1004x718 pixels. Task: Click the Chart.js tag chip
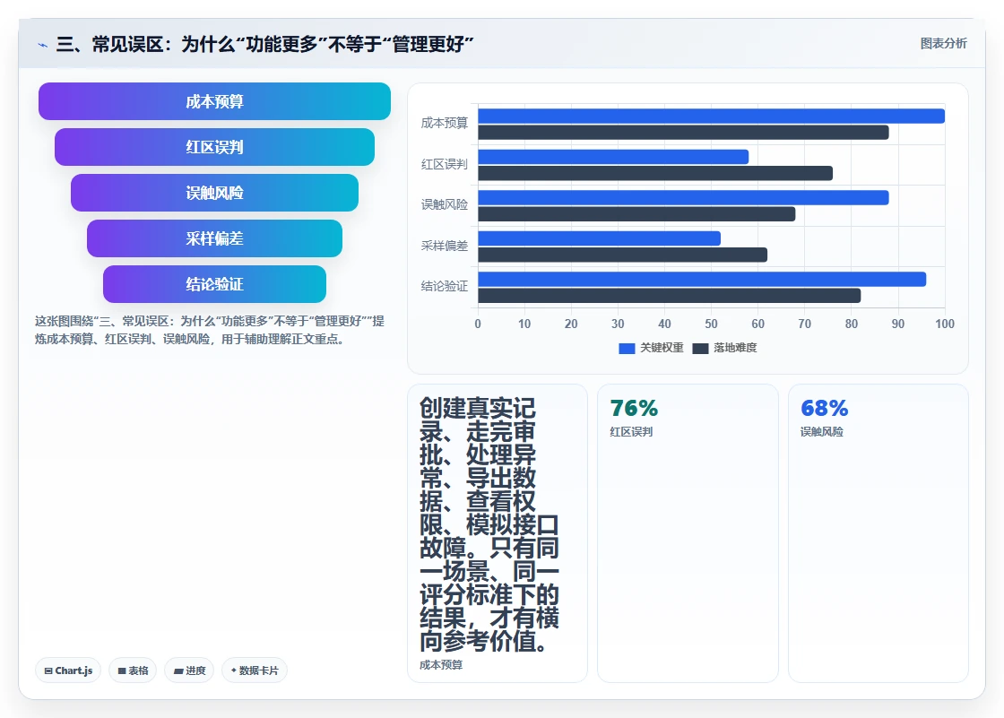point(68,670)
